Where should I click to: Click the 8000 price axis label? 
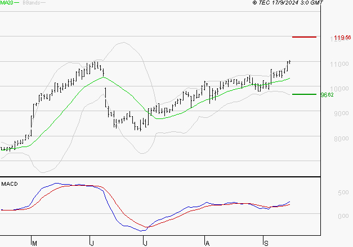341,139
